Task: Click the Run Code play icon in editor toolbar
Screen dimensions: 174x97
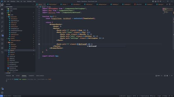Action: click(x=167, y=4)
